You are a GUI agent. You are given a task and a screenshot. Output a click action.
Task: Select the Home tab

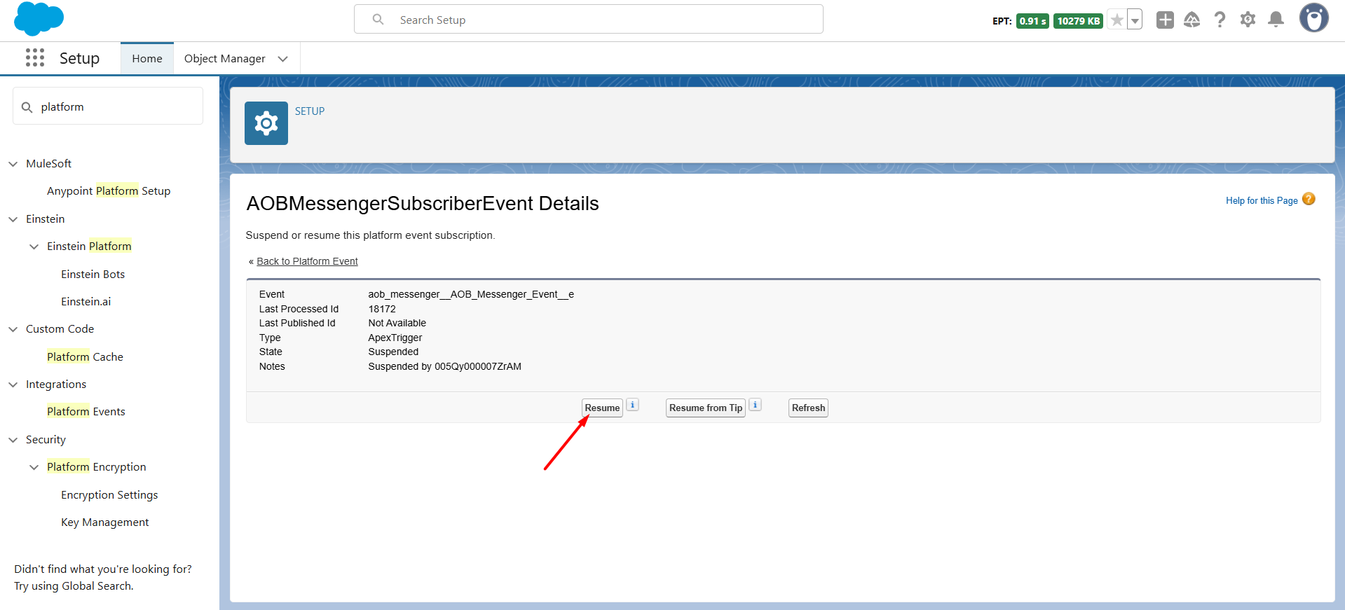[x=147, y=59]
